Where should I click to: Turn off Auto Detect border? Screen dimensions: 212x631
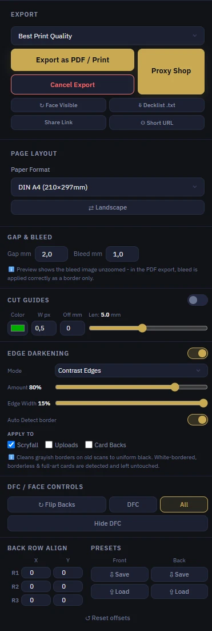(x=198, y=420)
